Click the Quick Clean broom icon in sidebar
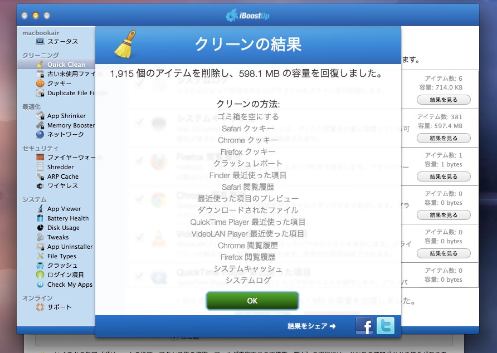This screenshot has height=353, width=497. click(x=40, y=65)
